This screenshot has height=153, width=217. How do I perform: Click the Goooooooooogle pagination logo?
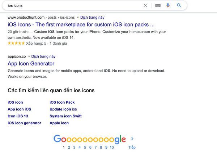(x=90, y=139)
